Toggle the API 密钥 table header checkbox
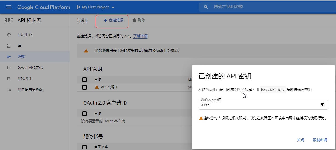Image resolution: width=336 pixels, height=150 pixels. [x=84, y=80]
